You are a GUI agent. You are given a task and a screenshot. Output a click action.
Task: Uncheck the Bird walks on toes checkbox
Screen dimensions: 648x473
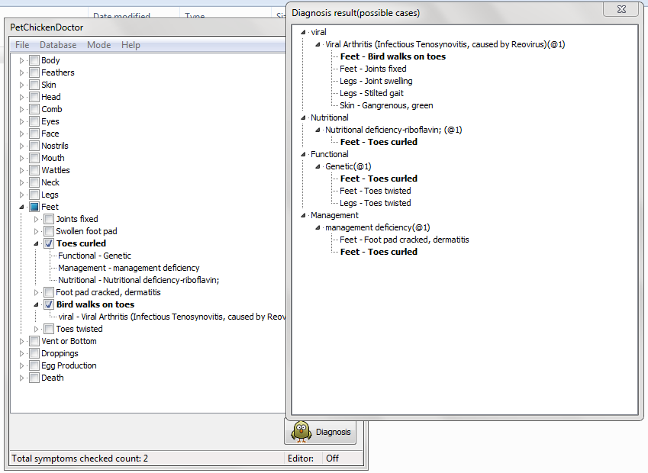[49, 304]
